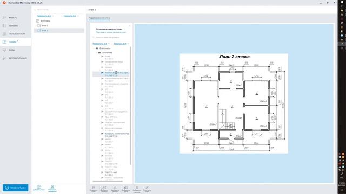Click the Применить все button
This screenshot has width=346, height=194.
(x=16, y=188)
